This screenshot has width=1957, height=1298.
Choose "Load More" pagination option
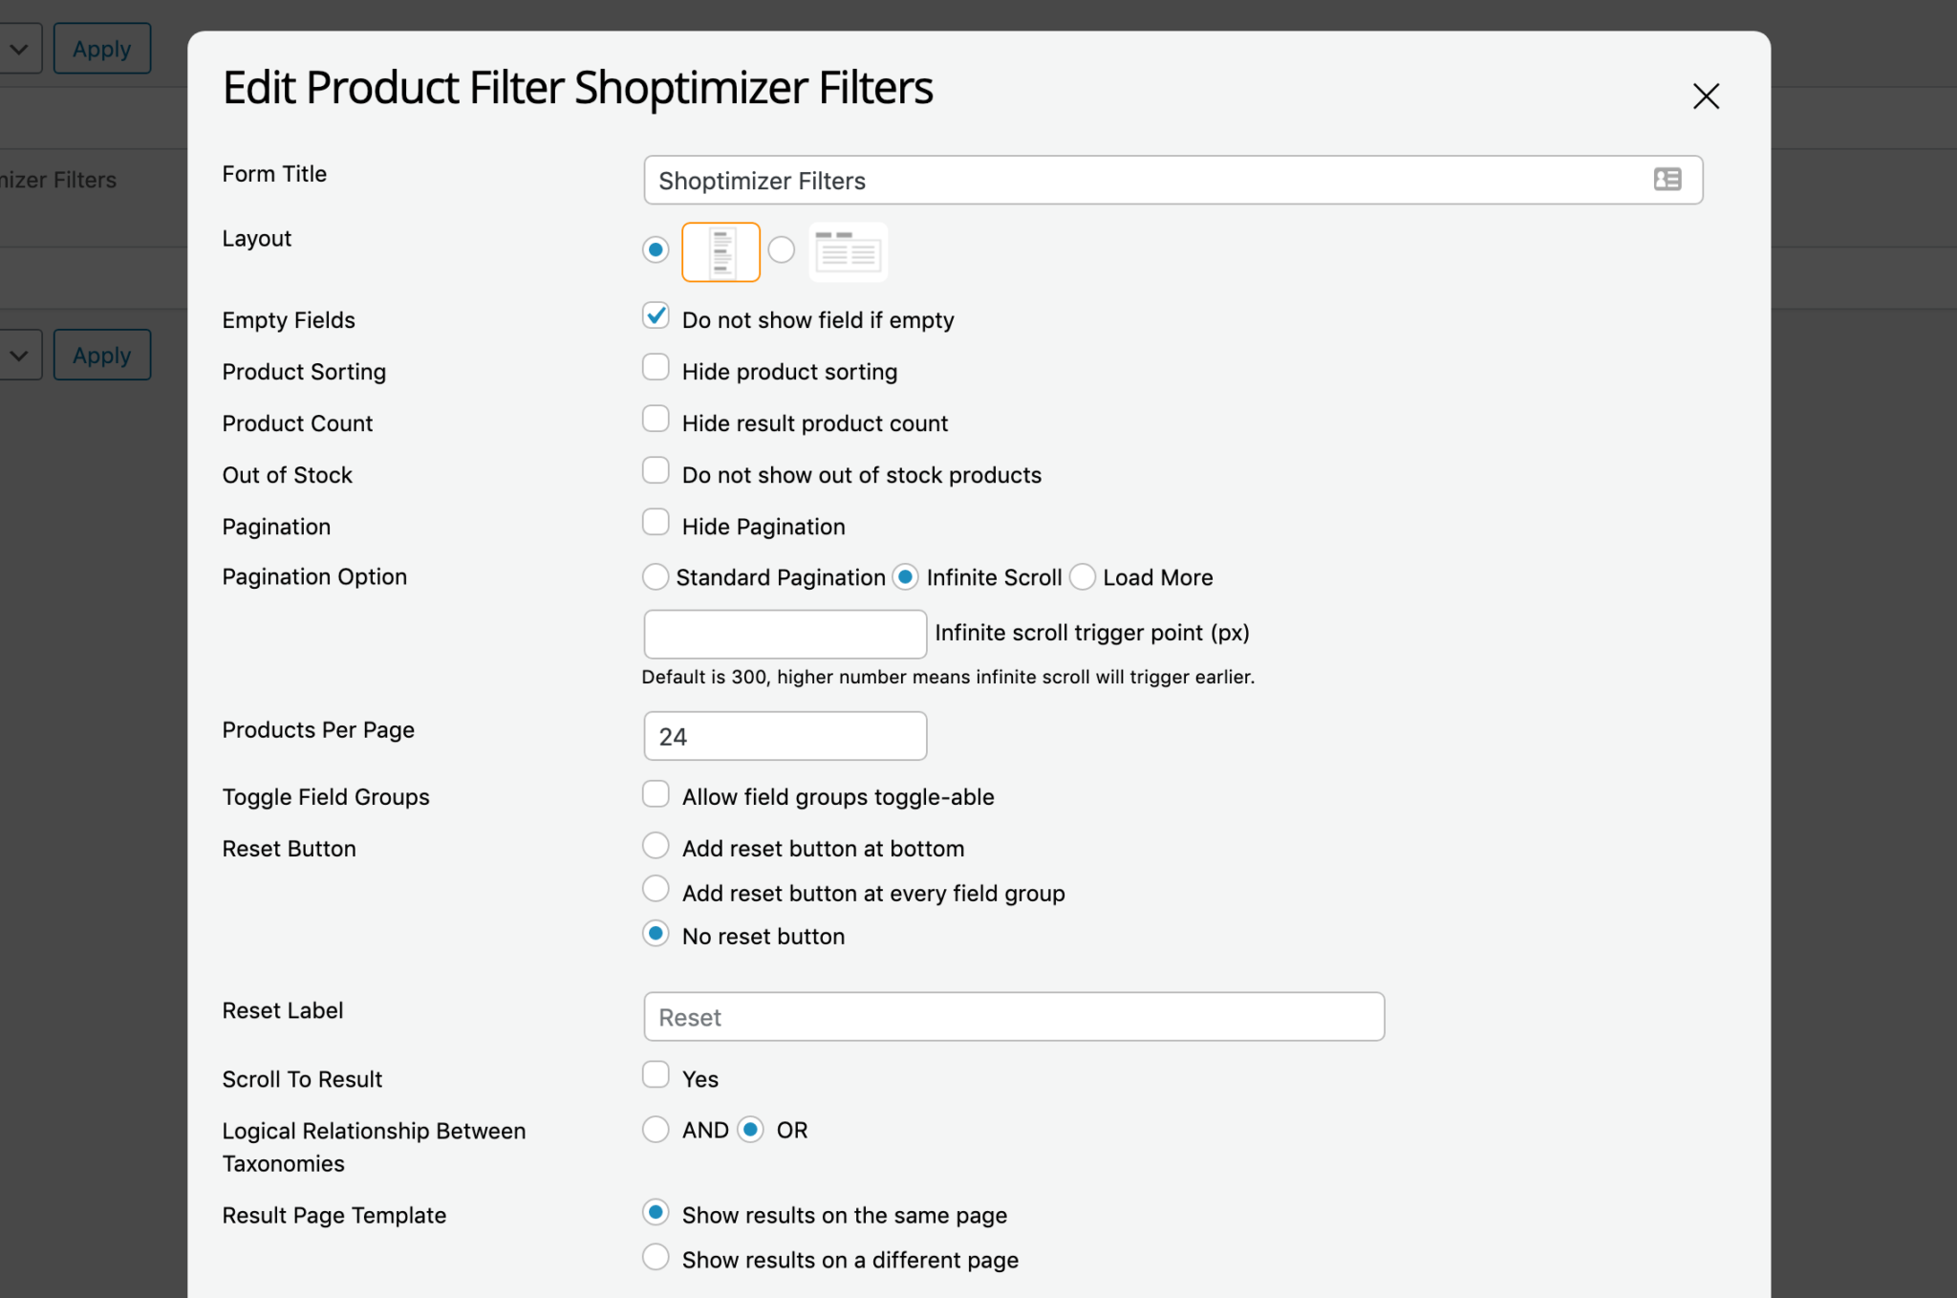point(1083,576)
